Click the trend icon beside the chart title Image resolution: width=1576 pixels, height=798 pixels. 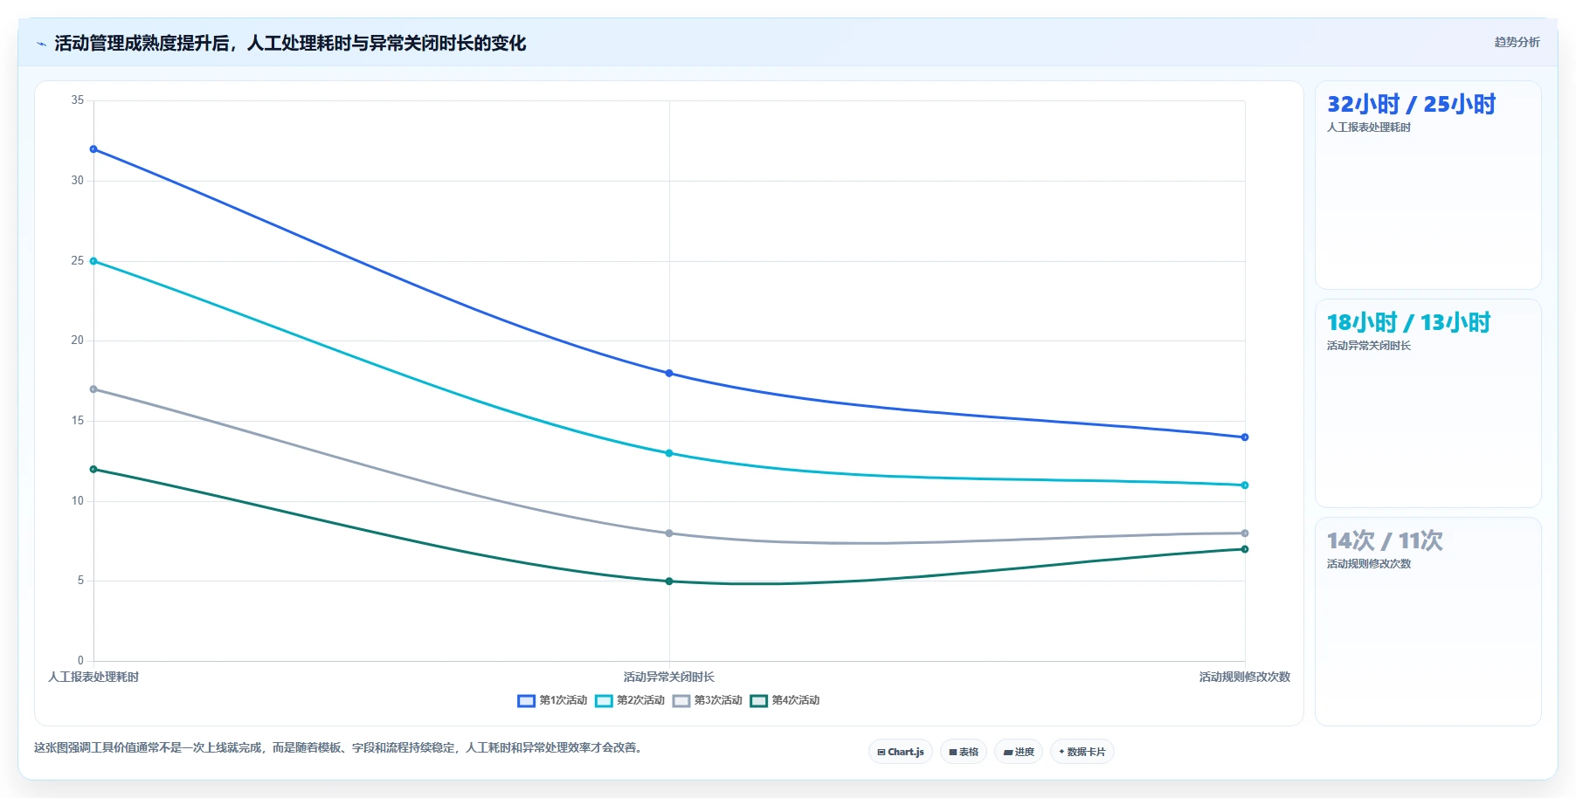pyautogui.click(x=41, y=44)
